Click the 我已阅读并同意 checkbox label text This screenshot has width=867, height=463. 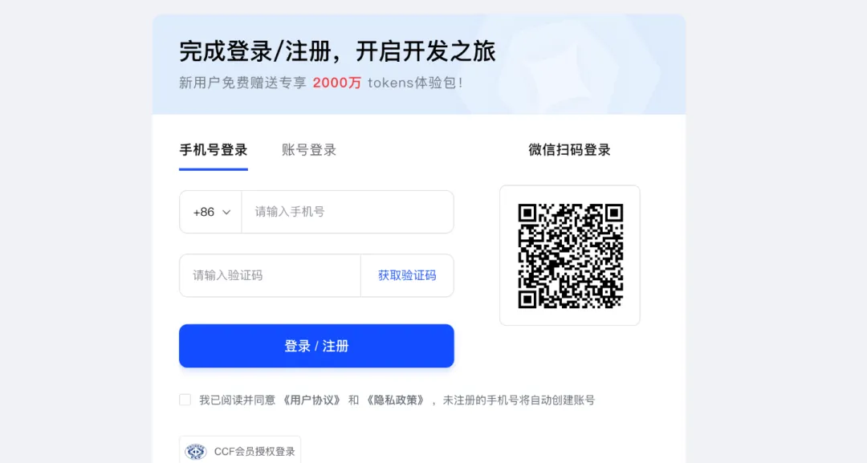pyautogui.click(x=237, y=400)
